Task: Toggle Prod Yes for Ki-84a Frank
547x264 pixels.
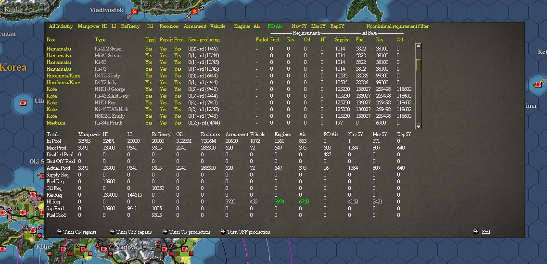Action: [x=178, y=123]
